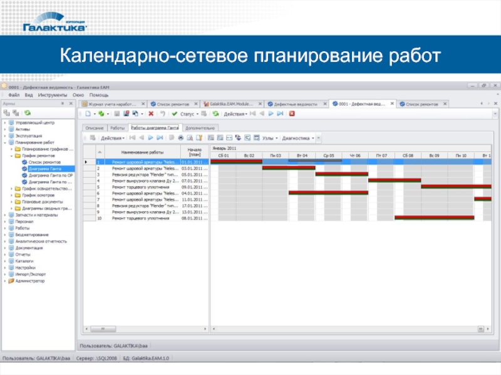Click the Ср 05 day header in Gantt
This screenshot has height=375, width=501.
coord(328,156)
